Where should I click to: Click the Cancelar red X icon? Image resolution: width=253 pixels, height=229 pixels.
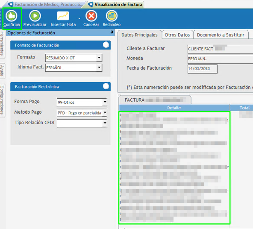coord(91,16)
